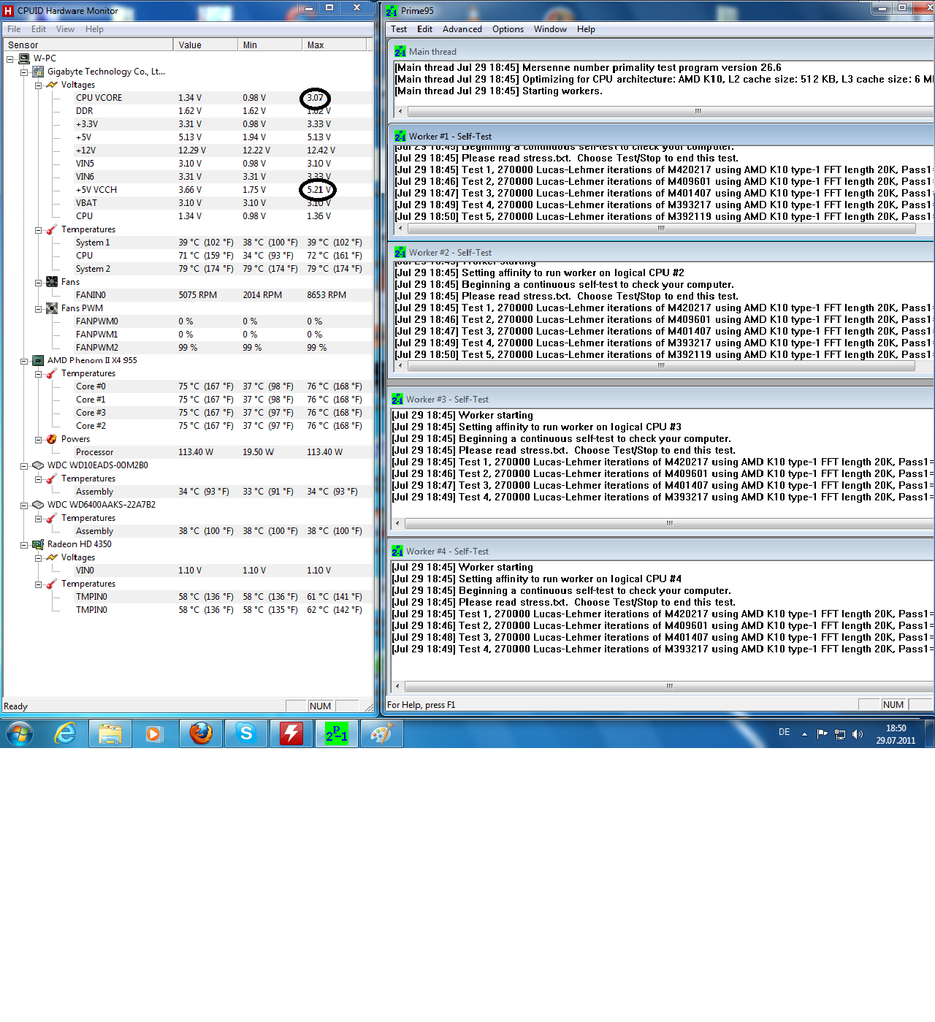
Task: Click the Worker #1 Self-Test window icon
Action: click(x=400, y=137)
